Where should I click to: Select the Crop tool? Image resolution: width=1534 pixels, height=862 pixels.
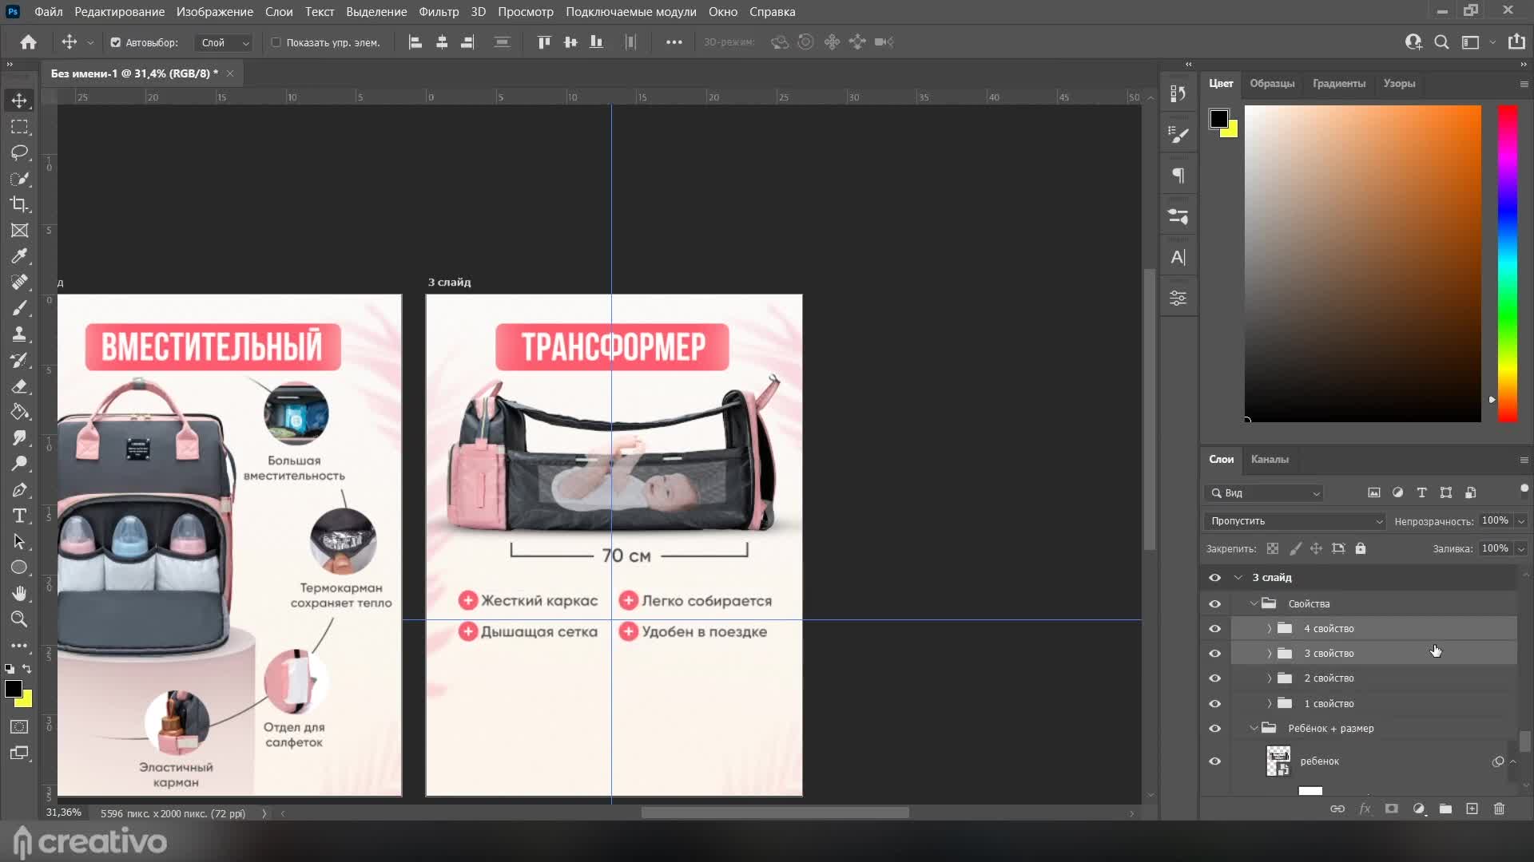tap(20, 204)
